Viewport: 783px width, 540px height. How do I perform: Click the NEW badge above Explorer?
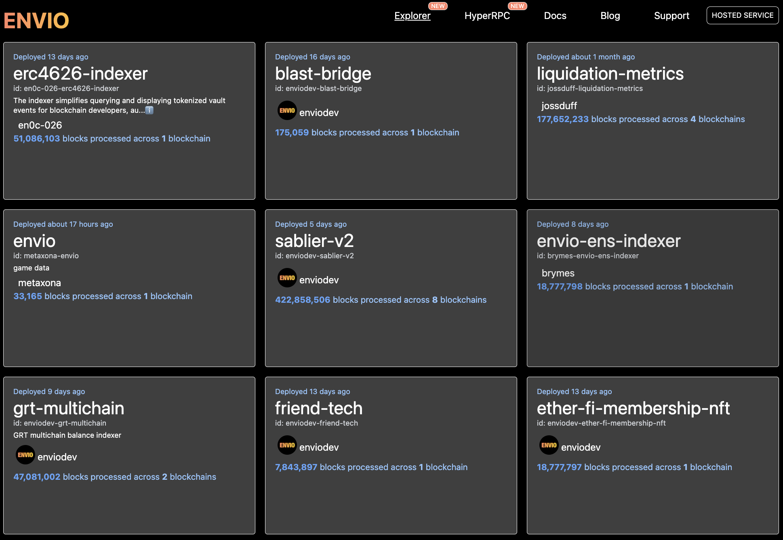(x=438, y=6)
